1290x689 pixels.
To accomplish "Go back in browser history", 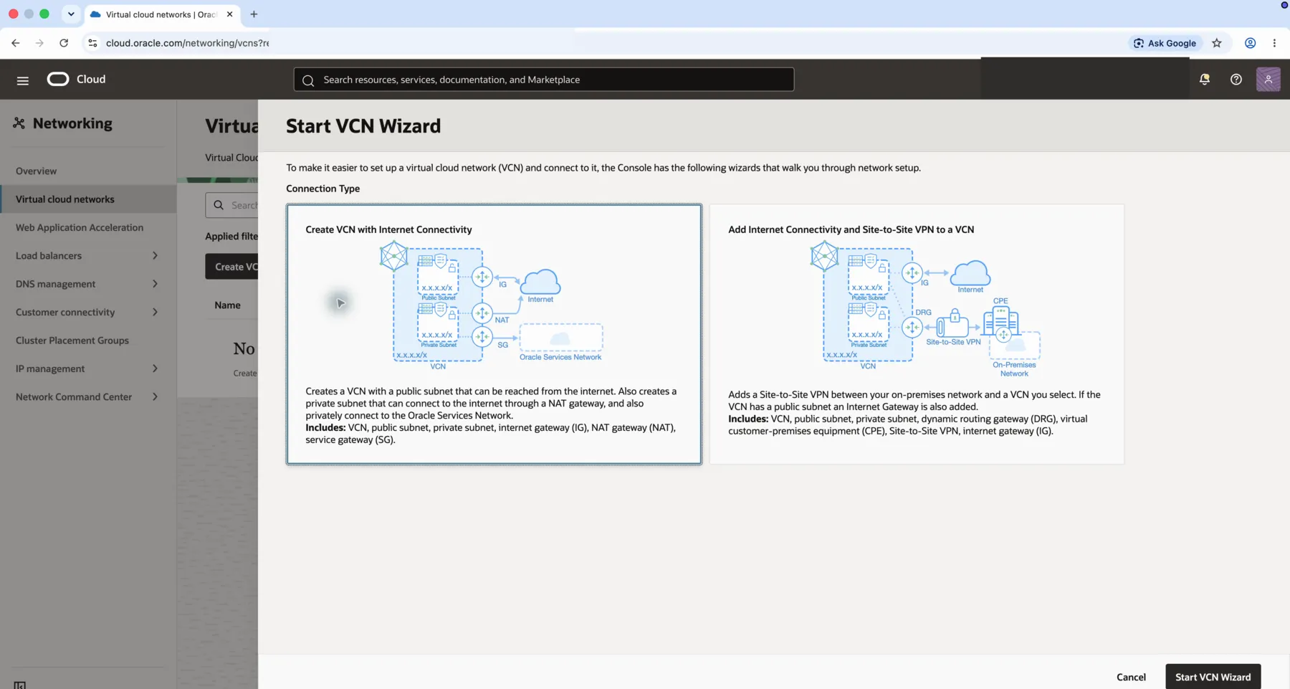I will click(16, 43).
